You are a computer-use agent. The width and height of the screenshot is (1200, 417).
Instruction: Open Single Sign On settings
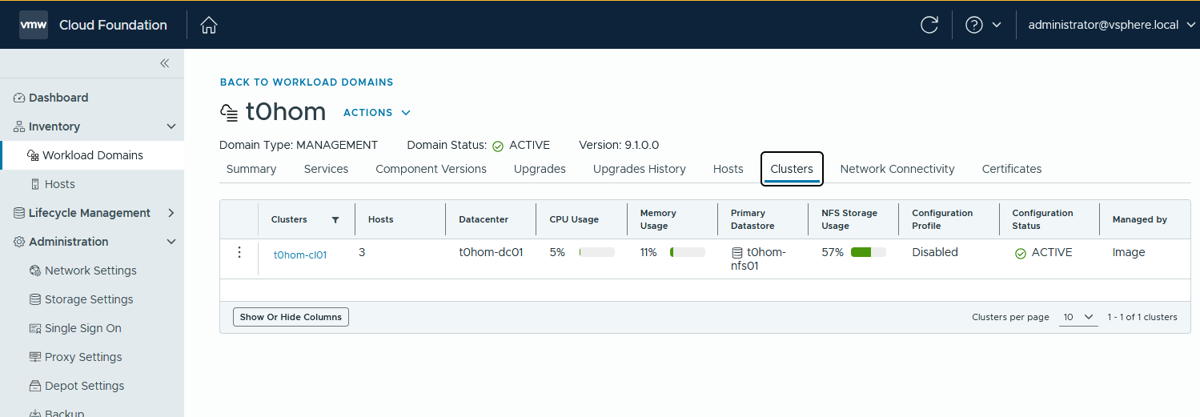tap(83, 328)
